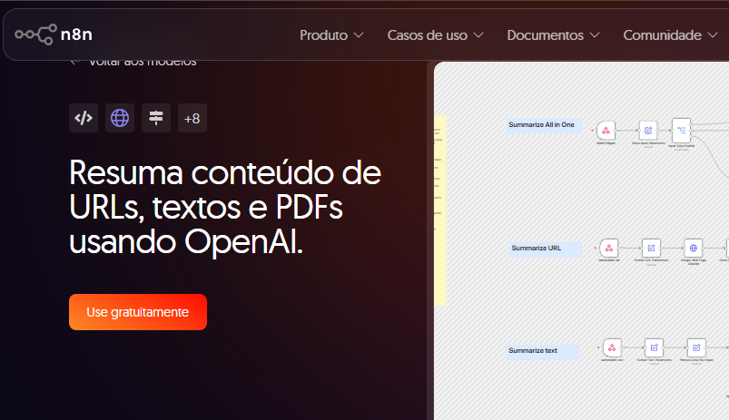
Task: Select the Summarize All in One sticky note
Action: pyautogui.click(x=544, y=125)
